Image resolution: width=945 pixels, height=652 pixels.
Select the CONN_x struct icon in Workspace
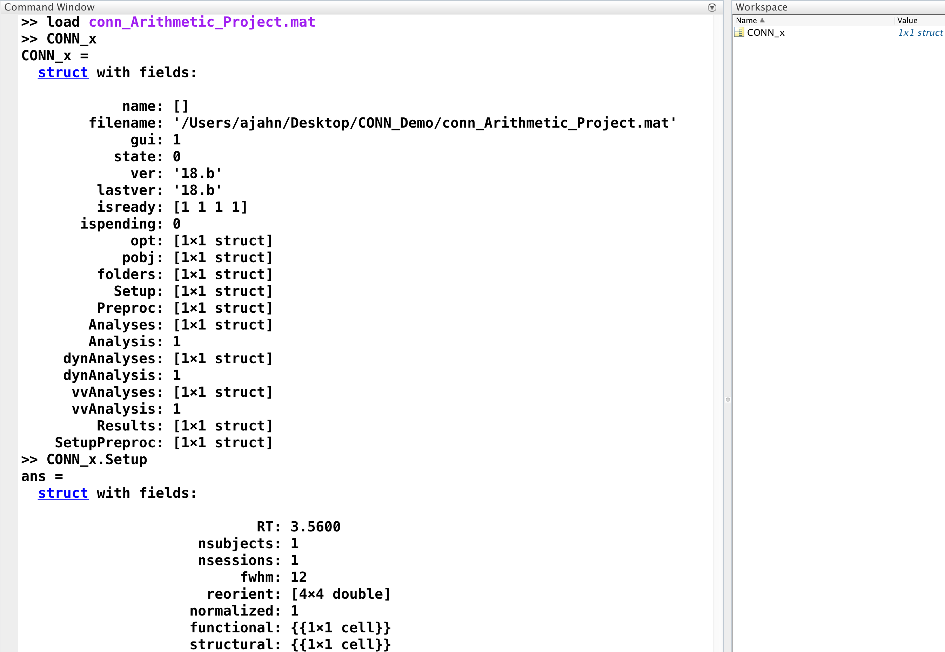739,32
